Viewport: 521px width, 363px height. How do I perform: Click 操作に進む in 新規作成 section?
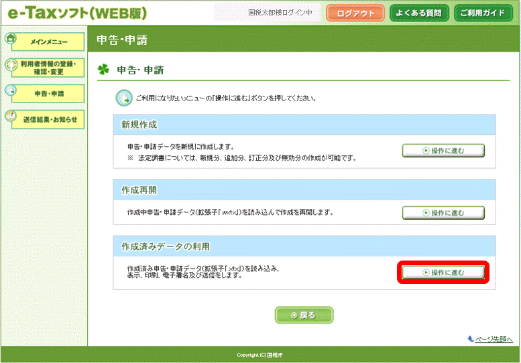tap(443, 150)
